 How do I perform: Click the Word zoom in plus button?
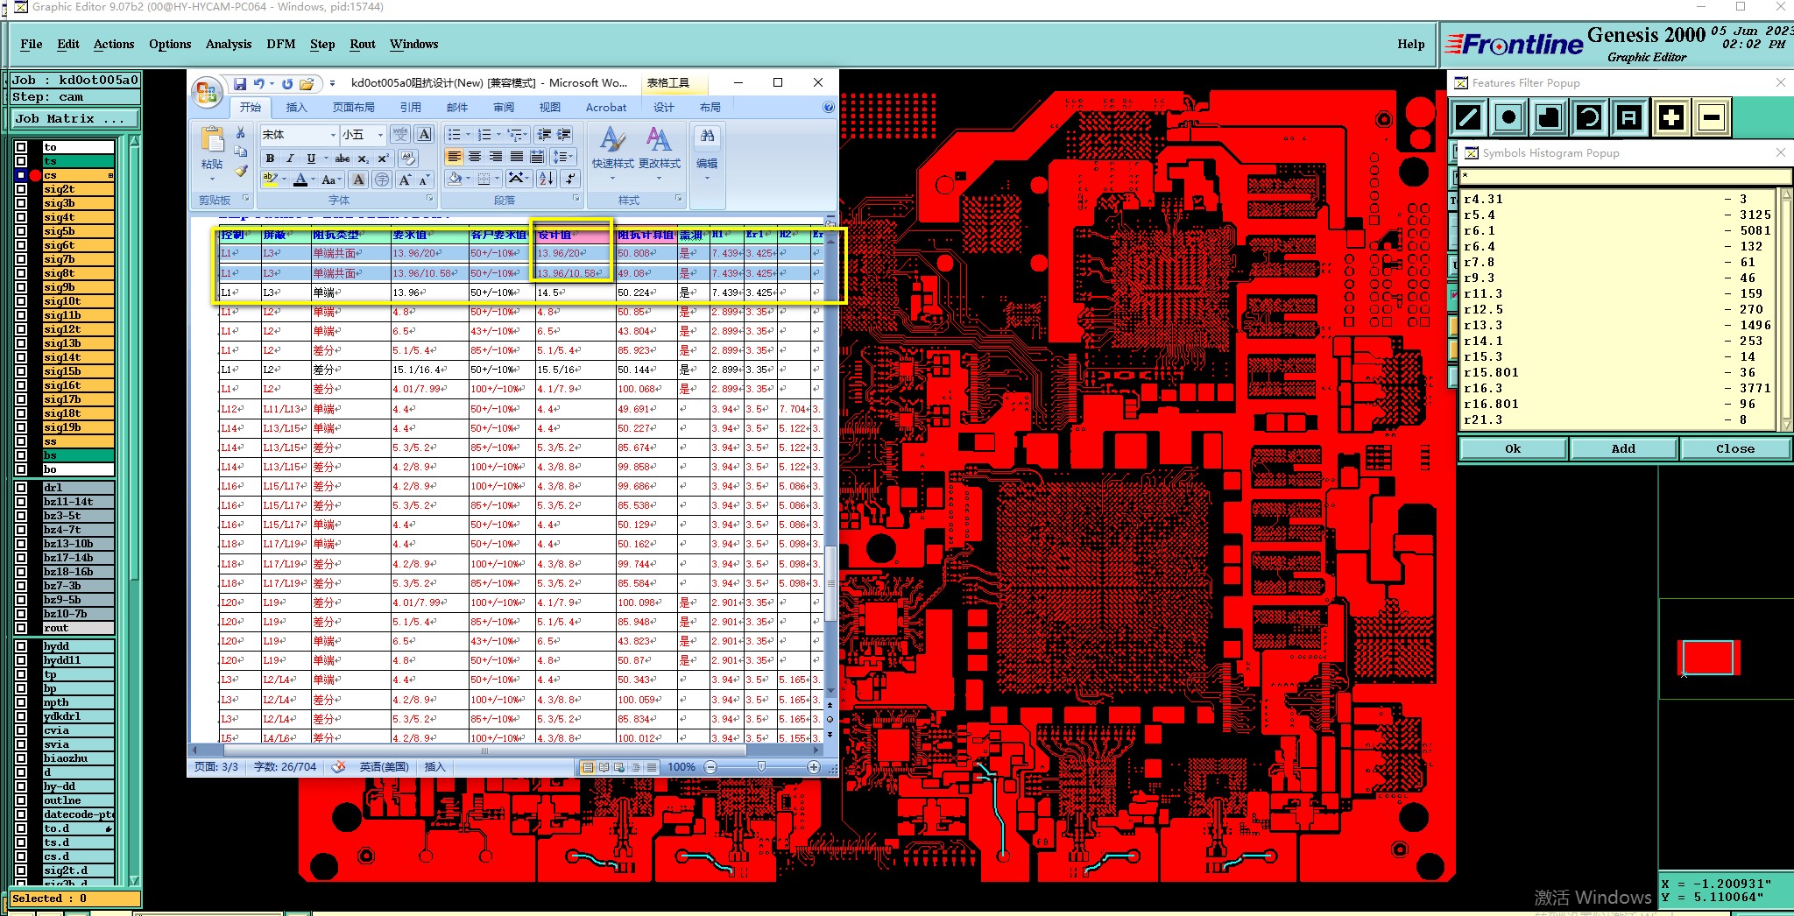pyautogui.click(x=814, y=767)
